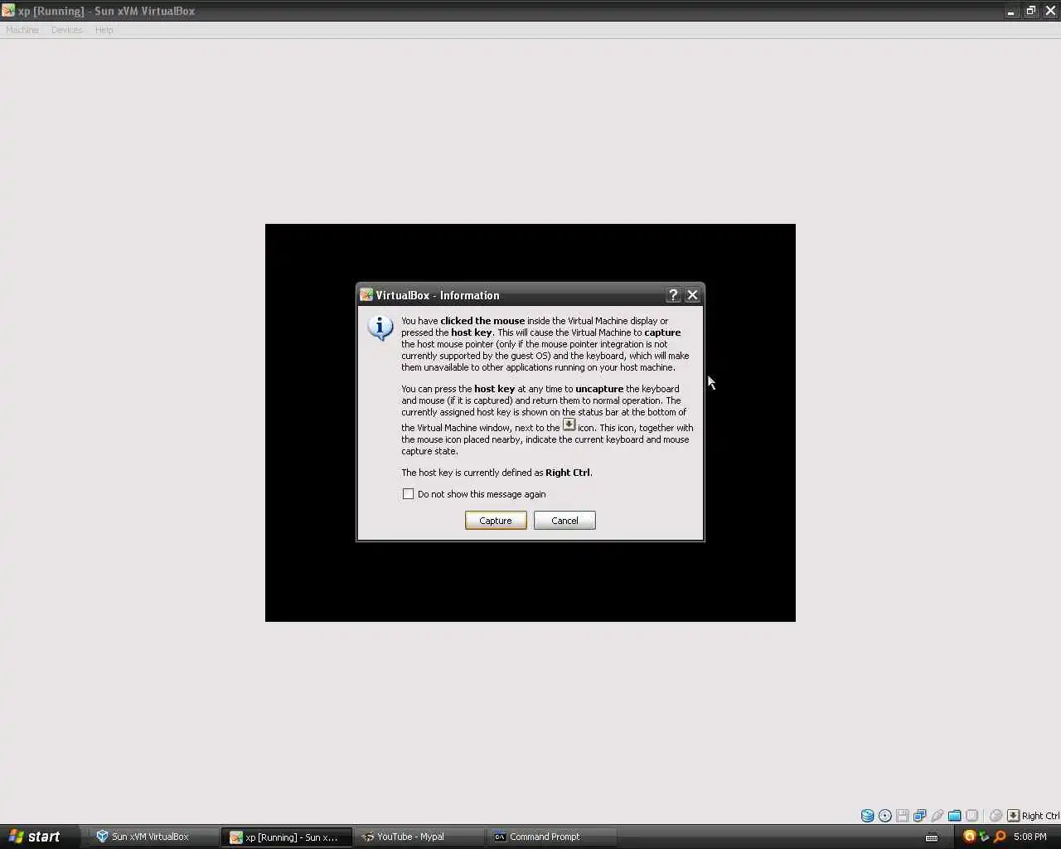Image resolution: width=1061 pixels, height=849 pixels.
Task: Click the VirtualBox icon in main title bar
Action: tap(8, 11)
